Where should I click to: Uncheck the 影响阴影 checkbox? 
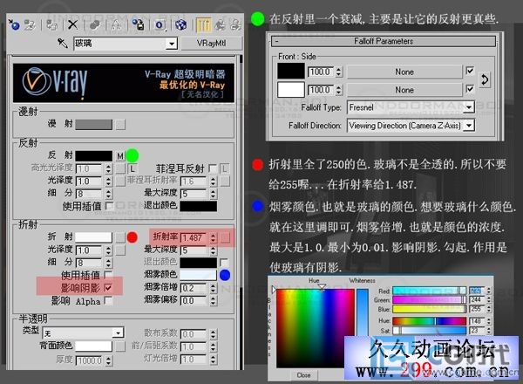tap(108, 287)
